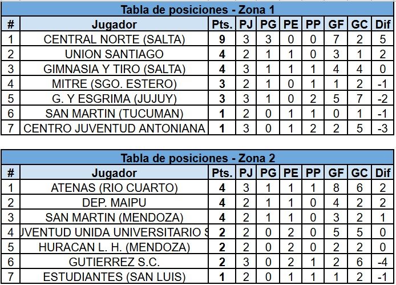Select the Pts. header in Zona 1
Viewport: 396px width, 285px height.
pos(222,25)
